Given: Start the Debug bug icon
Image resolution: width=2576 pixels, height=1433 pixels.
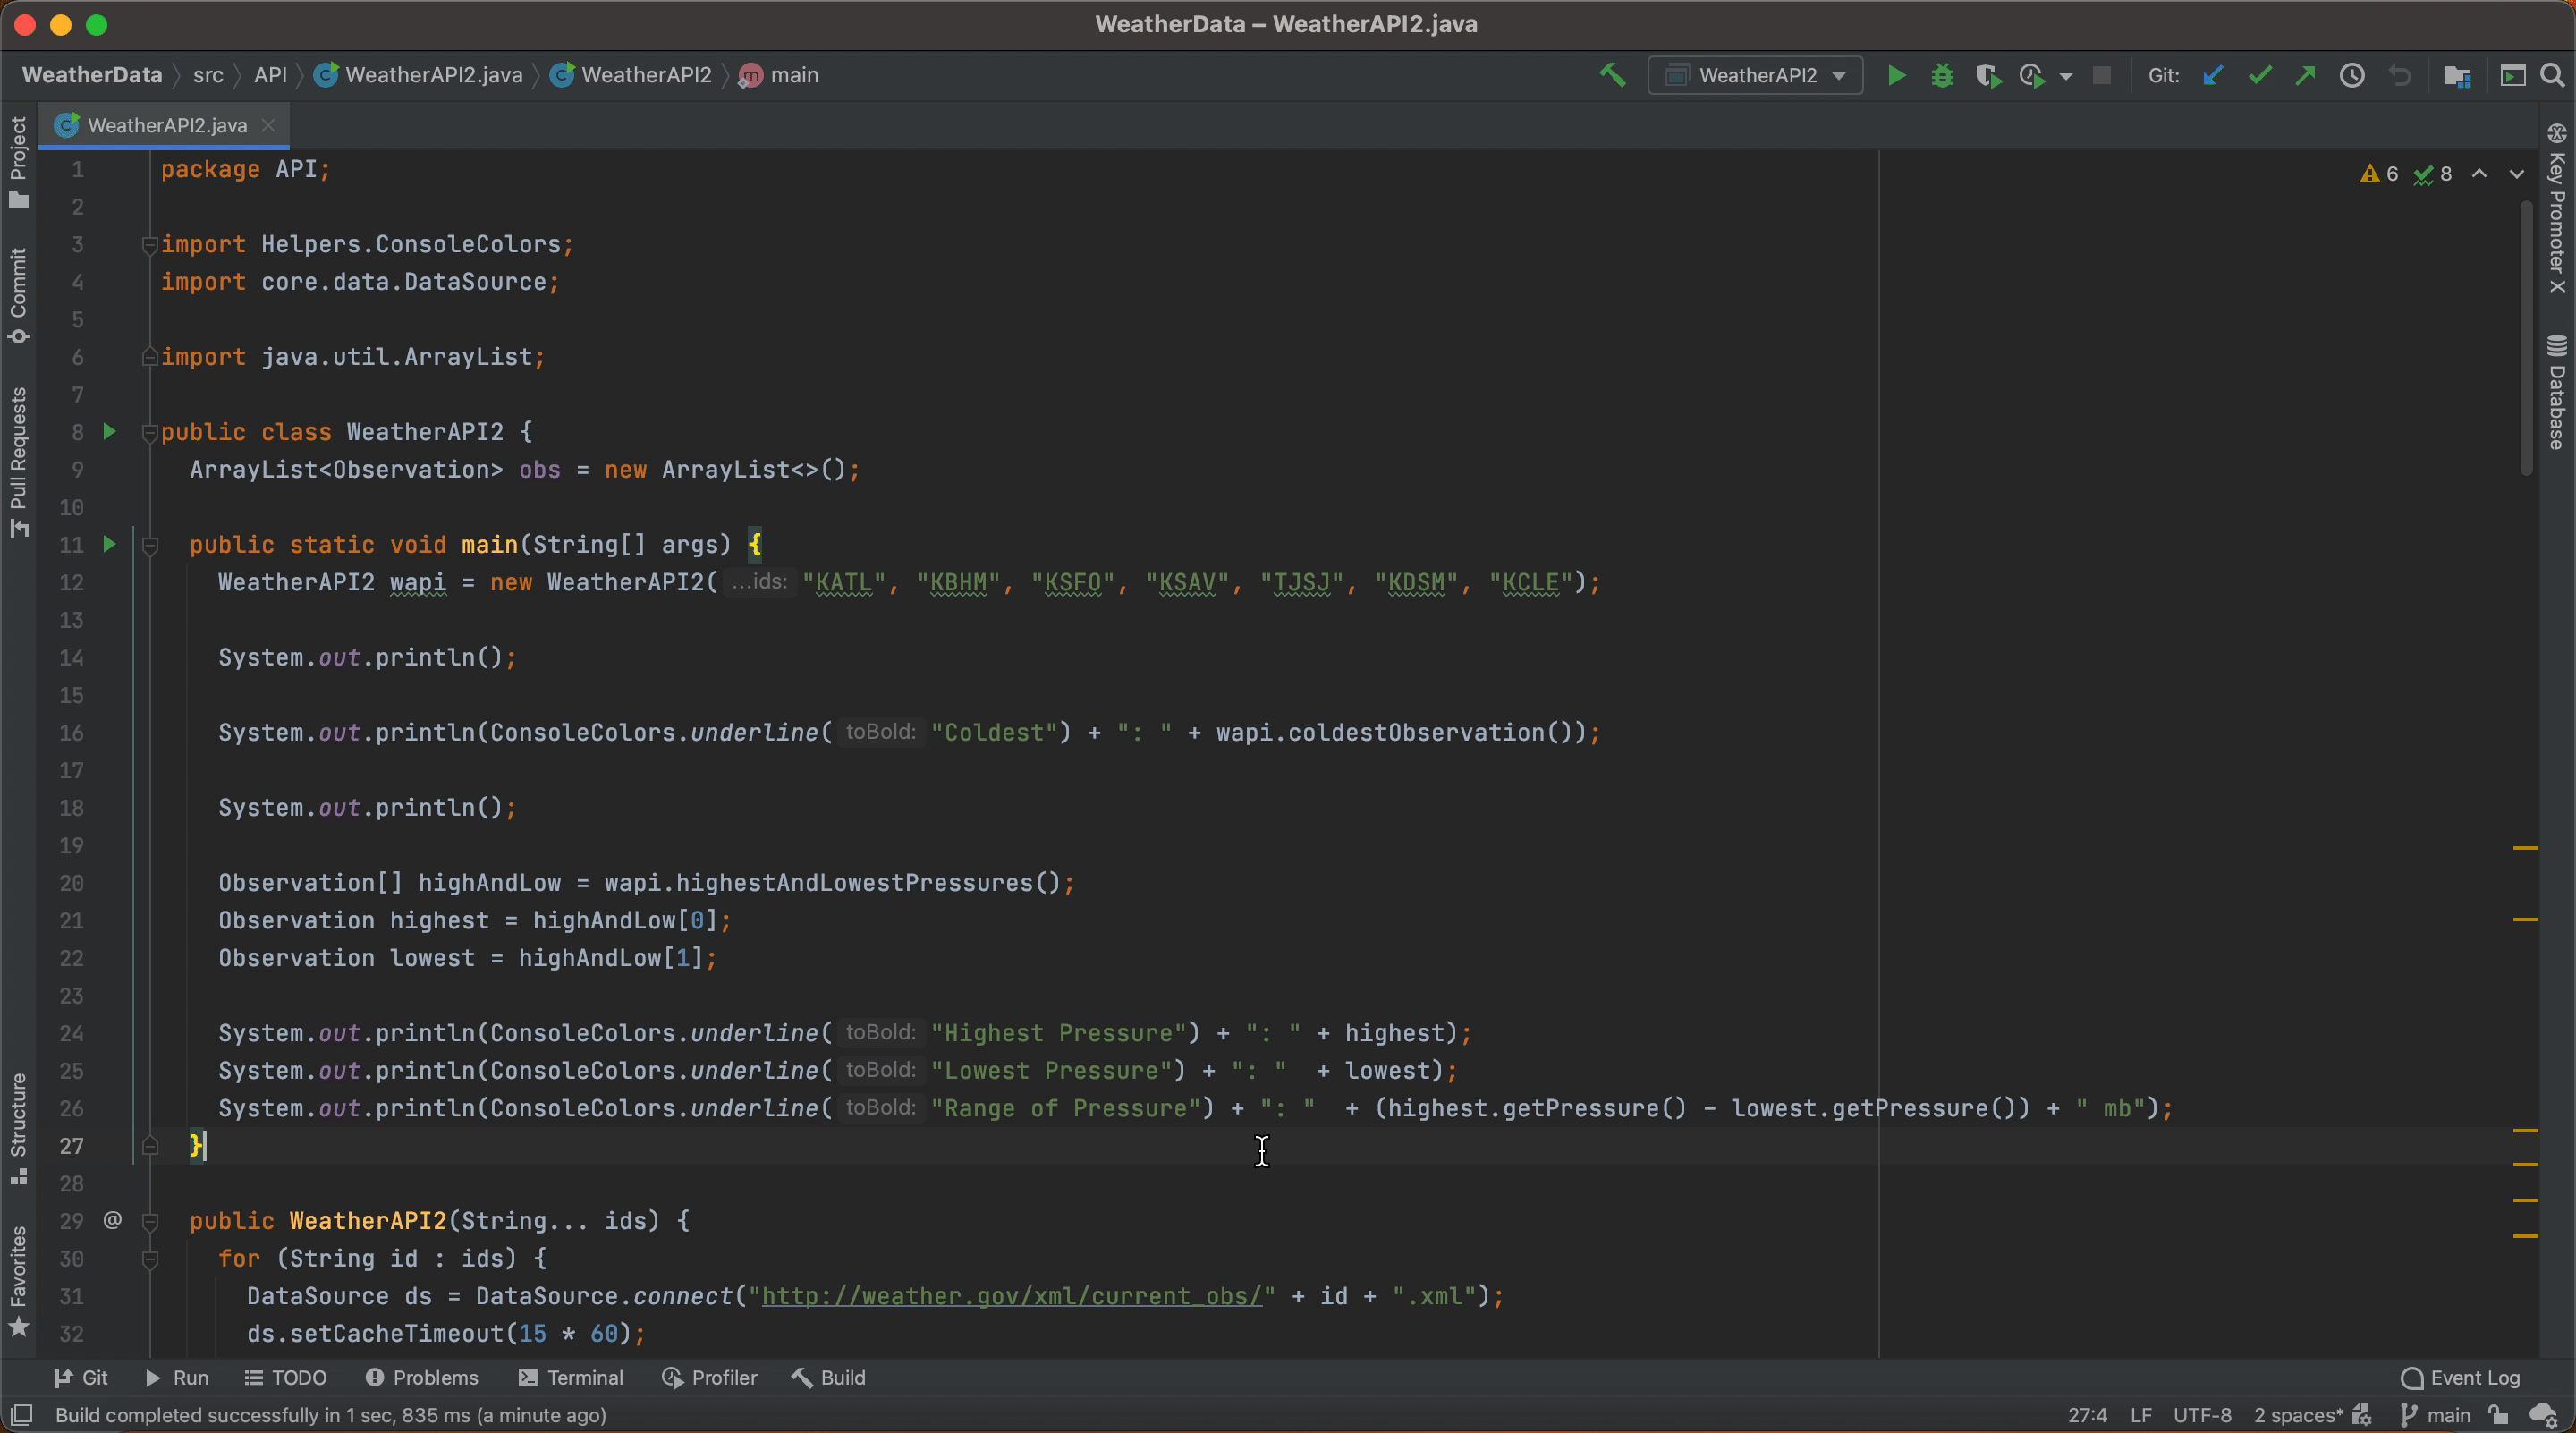Looking at the screenshot, I should [x=1942, y=76].
